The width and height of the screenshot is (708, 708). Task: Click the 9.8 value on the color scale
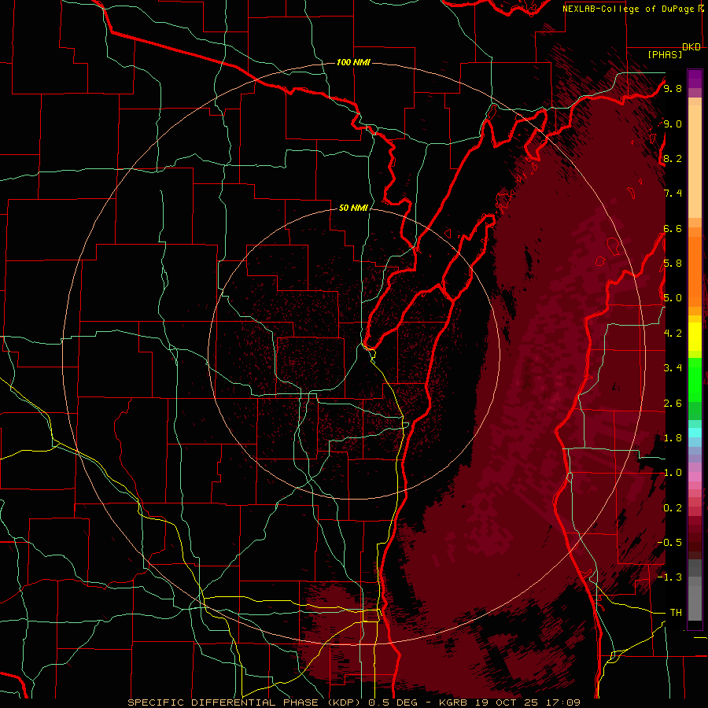click(673, 89)
